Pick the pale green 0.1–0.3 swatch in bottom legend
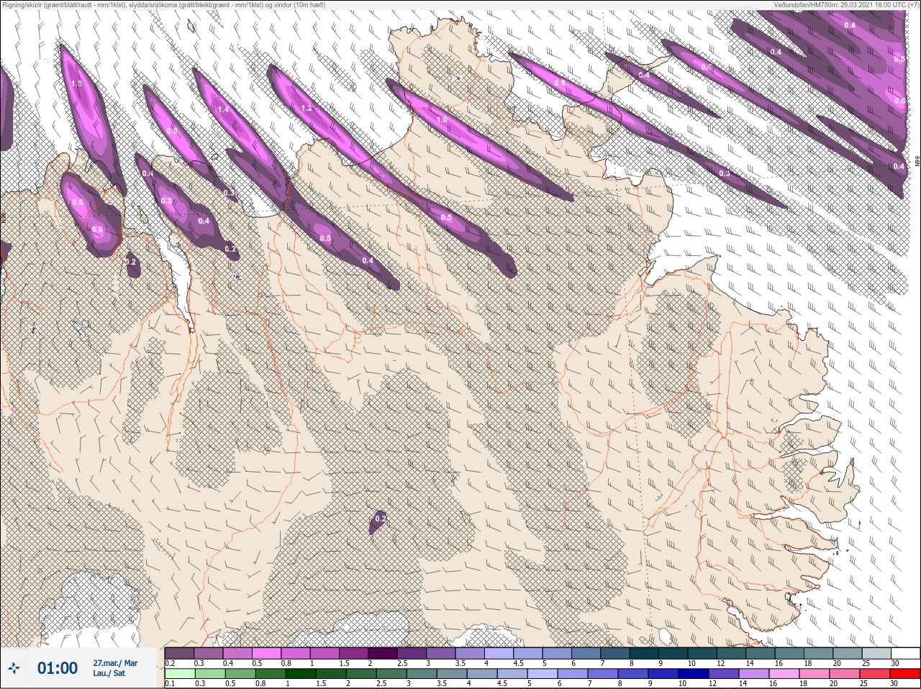Viewport: 921px width, 689px height. pyautogui.click(x=179, y=674)
